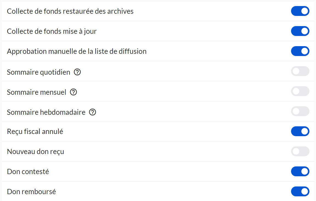
Task: Show help tooltip for Sommaire hebdomadaire
Action: [93, 112]
